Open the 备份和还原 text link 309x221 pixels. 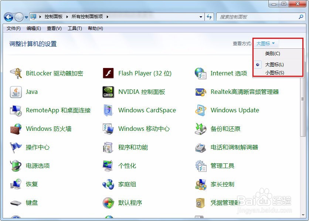pos(225,129)
